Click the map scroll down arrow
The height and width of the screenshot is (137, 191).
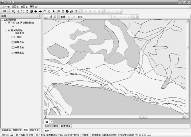pyautogui.click(x=187, y=114)
